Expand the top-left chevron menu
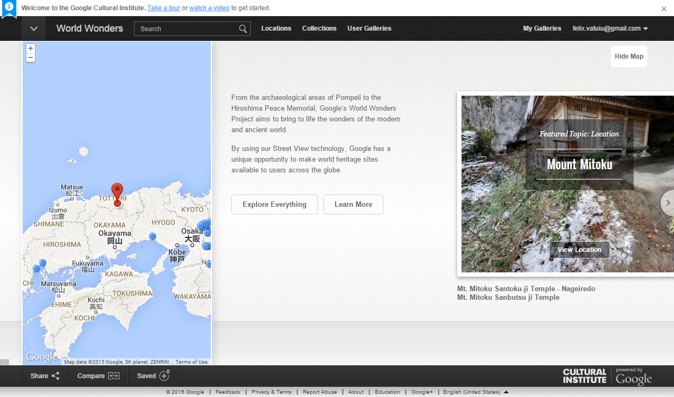 tap(34, 29)
